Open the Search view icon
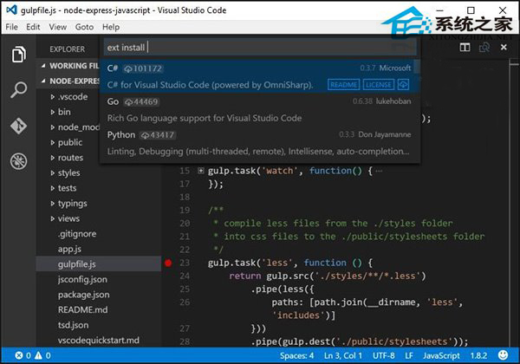This screenshot has height=364, width=520. coord(18,89)
